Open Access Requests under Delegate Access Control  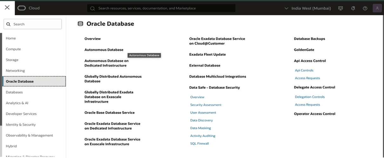308,105
